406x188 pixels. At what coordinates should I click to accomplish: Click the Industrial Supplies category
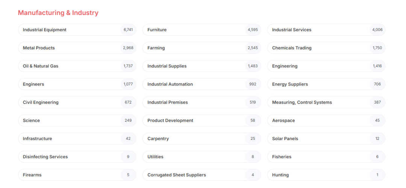point(202,66)
